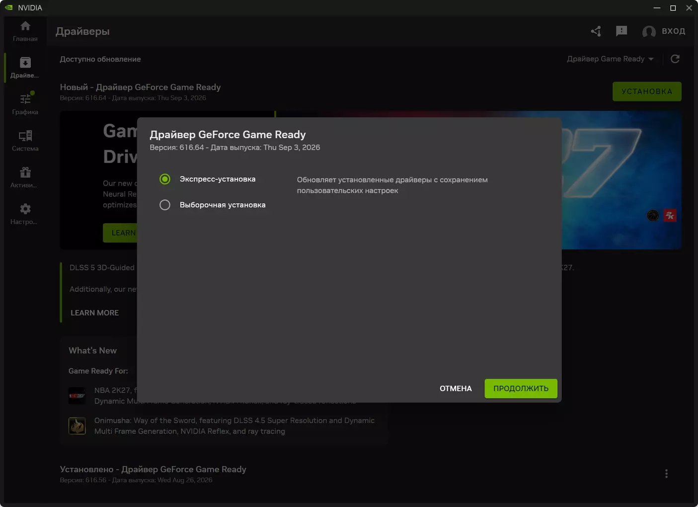Click the feedback exclamation icon
The image size is (698, 507).
(x=621, y=31)
